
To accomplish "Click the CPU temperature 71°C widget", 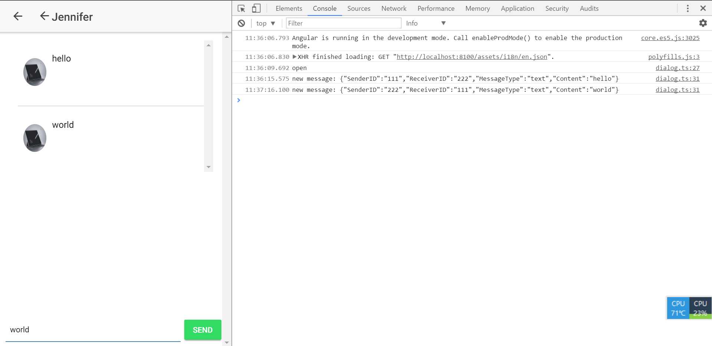I will click(678, 308).
